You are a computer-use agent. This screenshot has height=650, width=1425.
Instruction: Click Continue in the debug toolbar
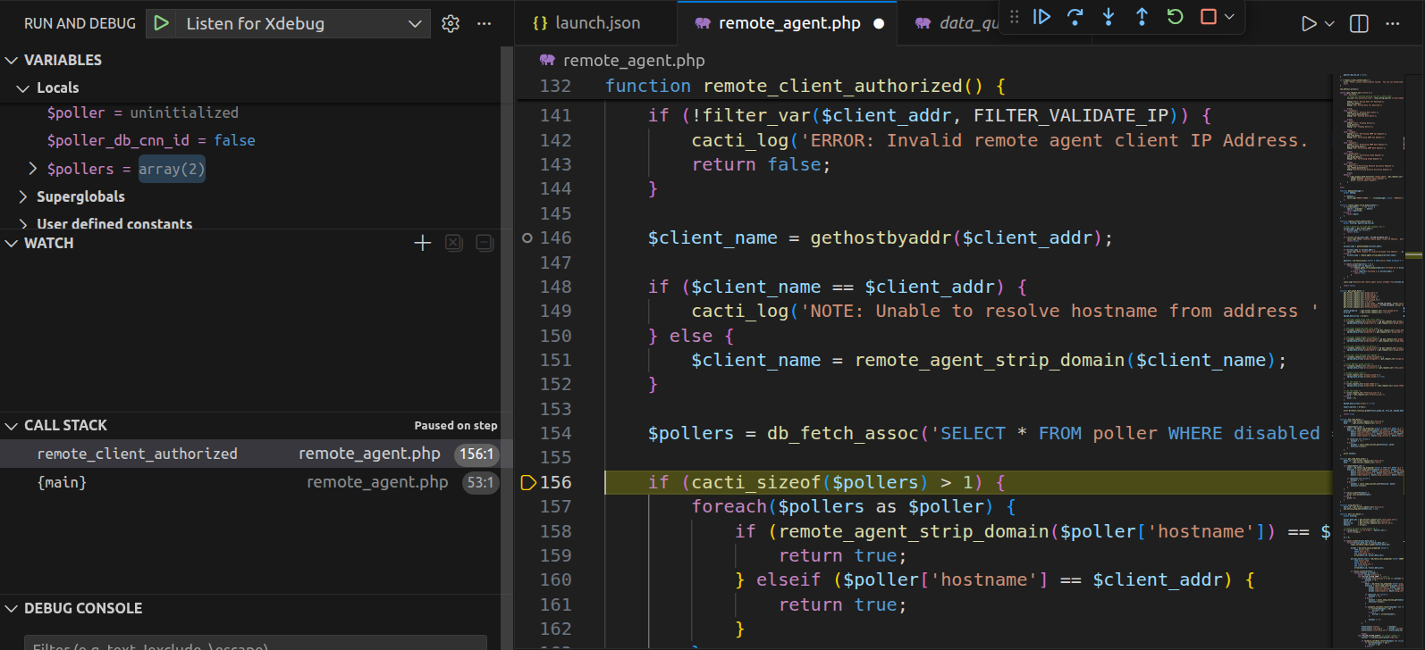(x=1041, y=17)
